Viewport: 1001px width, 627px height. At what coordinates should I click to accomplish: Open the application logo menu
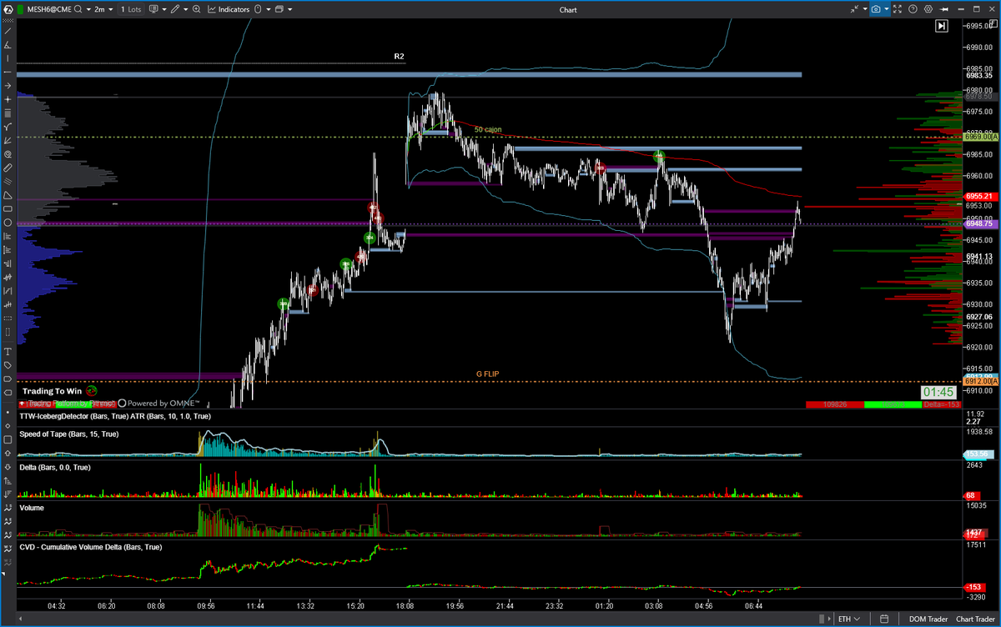(x=8, y=9)
